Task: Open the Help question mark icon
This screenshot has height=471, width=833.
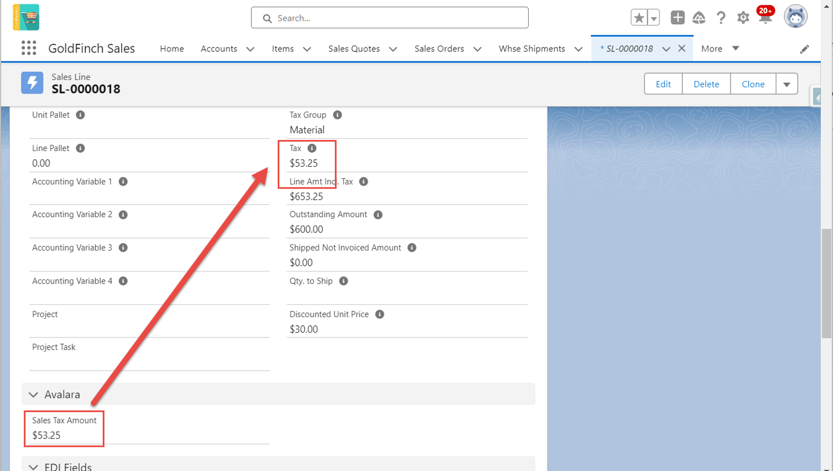Action: (x=721, y=18)
